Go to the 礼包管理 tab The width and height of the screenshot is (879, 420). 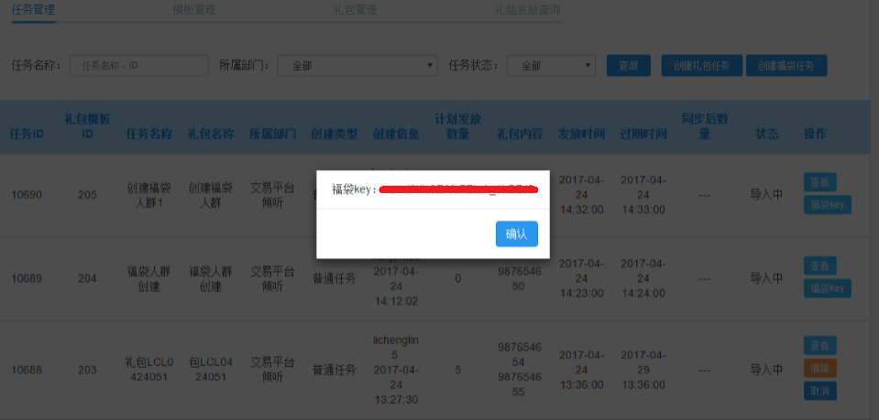(x=356, y=10)
